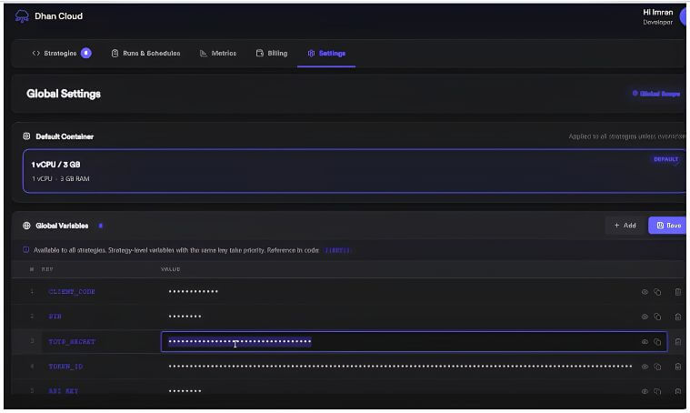Open the Strategies tab

pyautogui.click(x=62, y=54)
